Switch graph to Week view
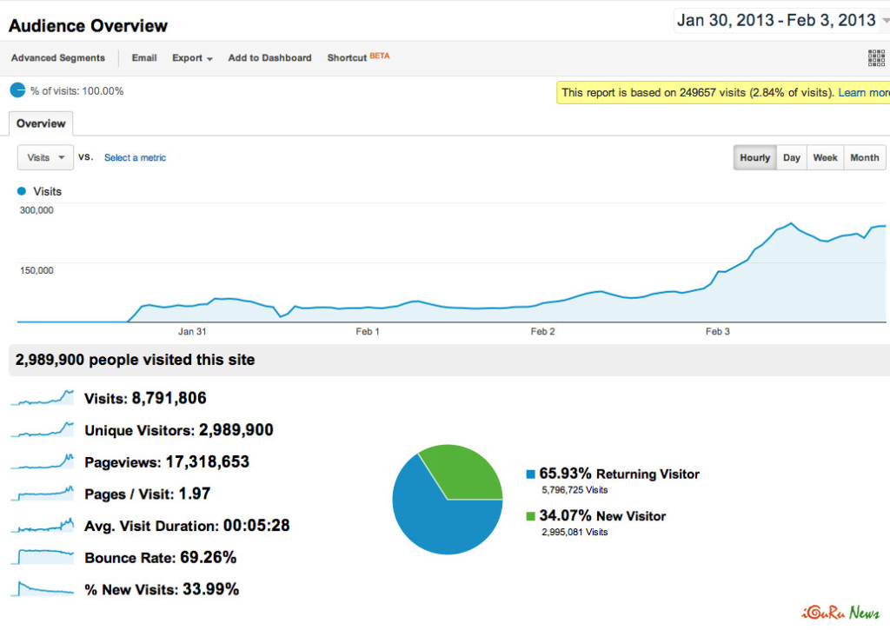This screenshot has height=630, width=890. pyautogui.click(x=825, y=157)
